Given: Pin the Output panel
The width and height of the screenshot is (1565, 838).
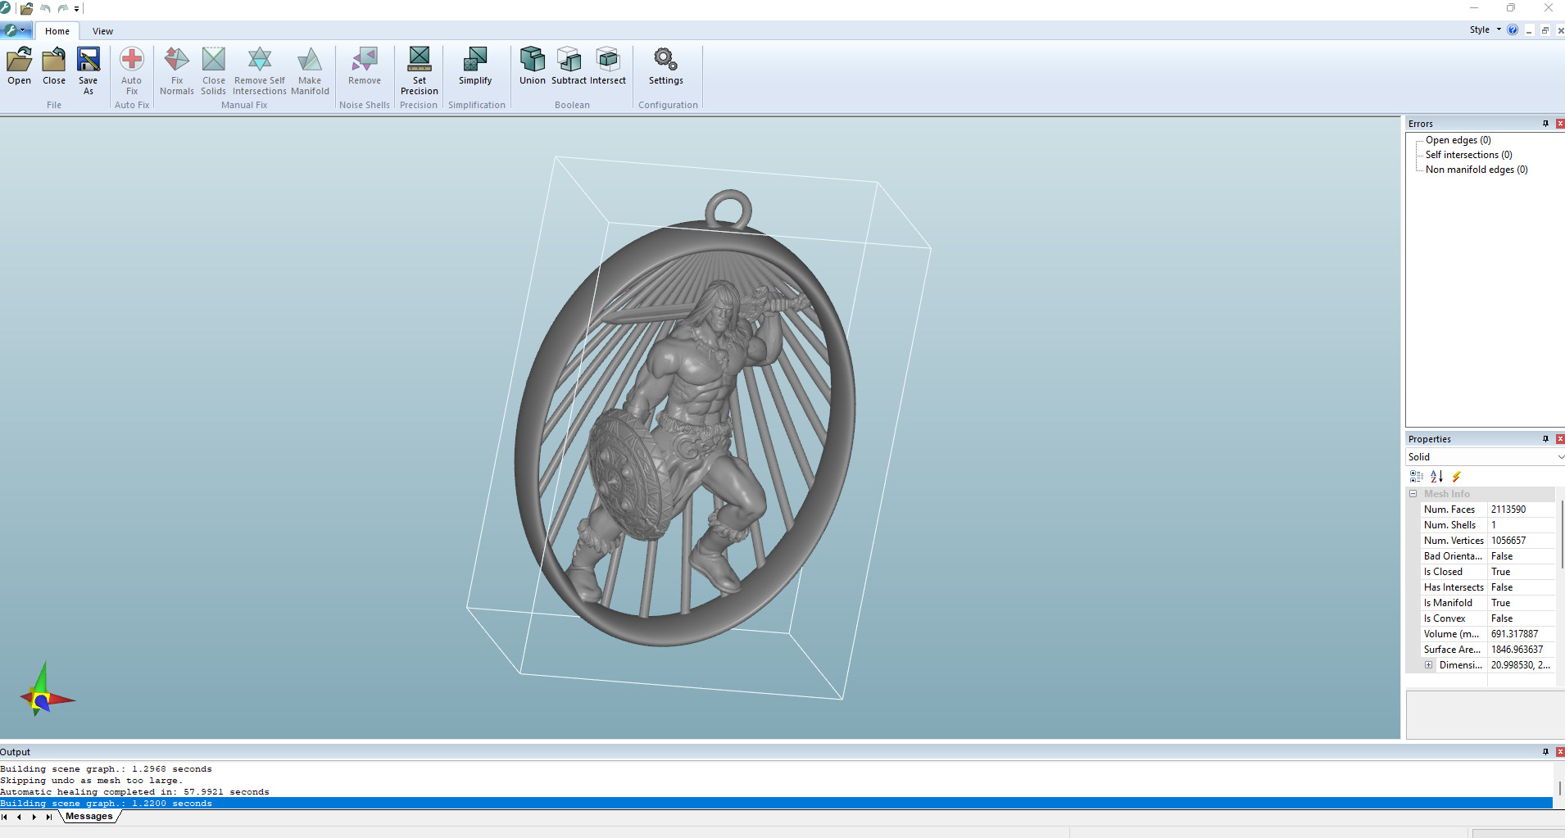Looking at the screenshot, I should point(1545,752).
